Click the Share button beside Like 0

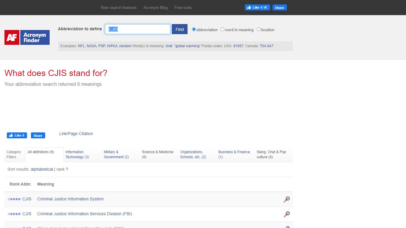(38, 135)
